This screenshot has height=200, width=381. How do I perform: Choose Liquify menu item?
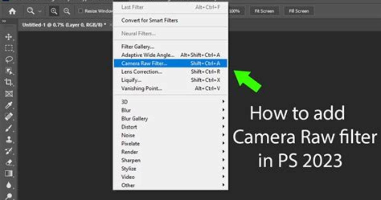(x=170, y=80)
